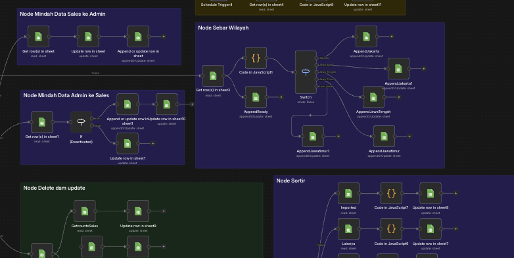
Task: Select the 'Get row(s) in sheet' node icon
Action: tap(38, 37)
